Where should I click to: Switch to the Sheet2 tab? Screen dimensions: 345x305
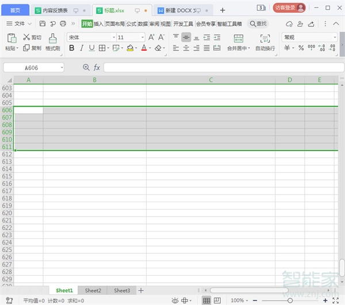[x=93, y=291]
